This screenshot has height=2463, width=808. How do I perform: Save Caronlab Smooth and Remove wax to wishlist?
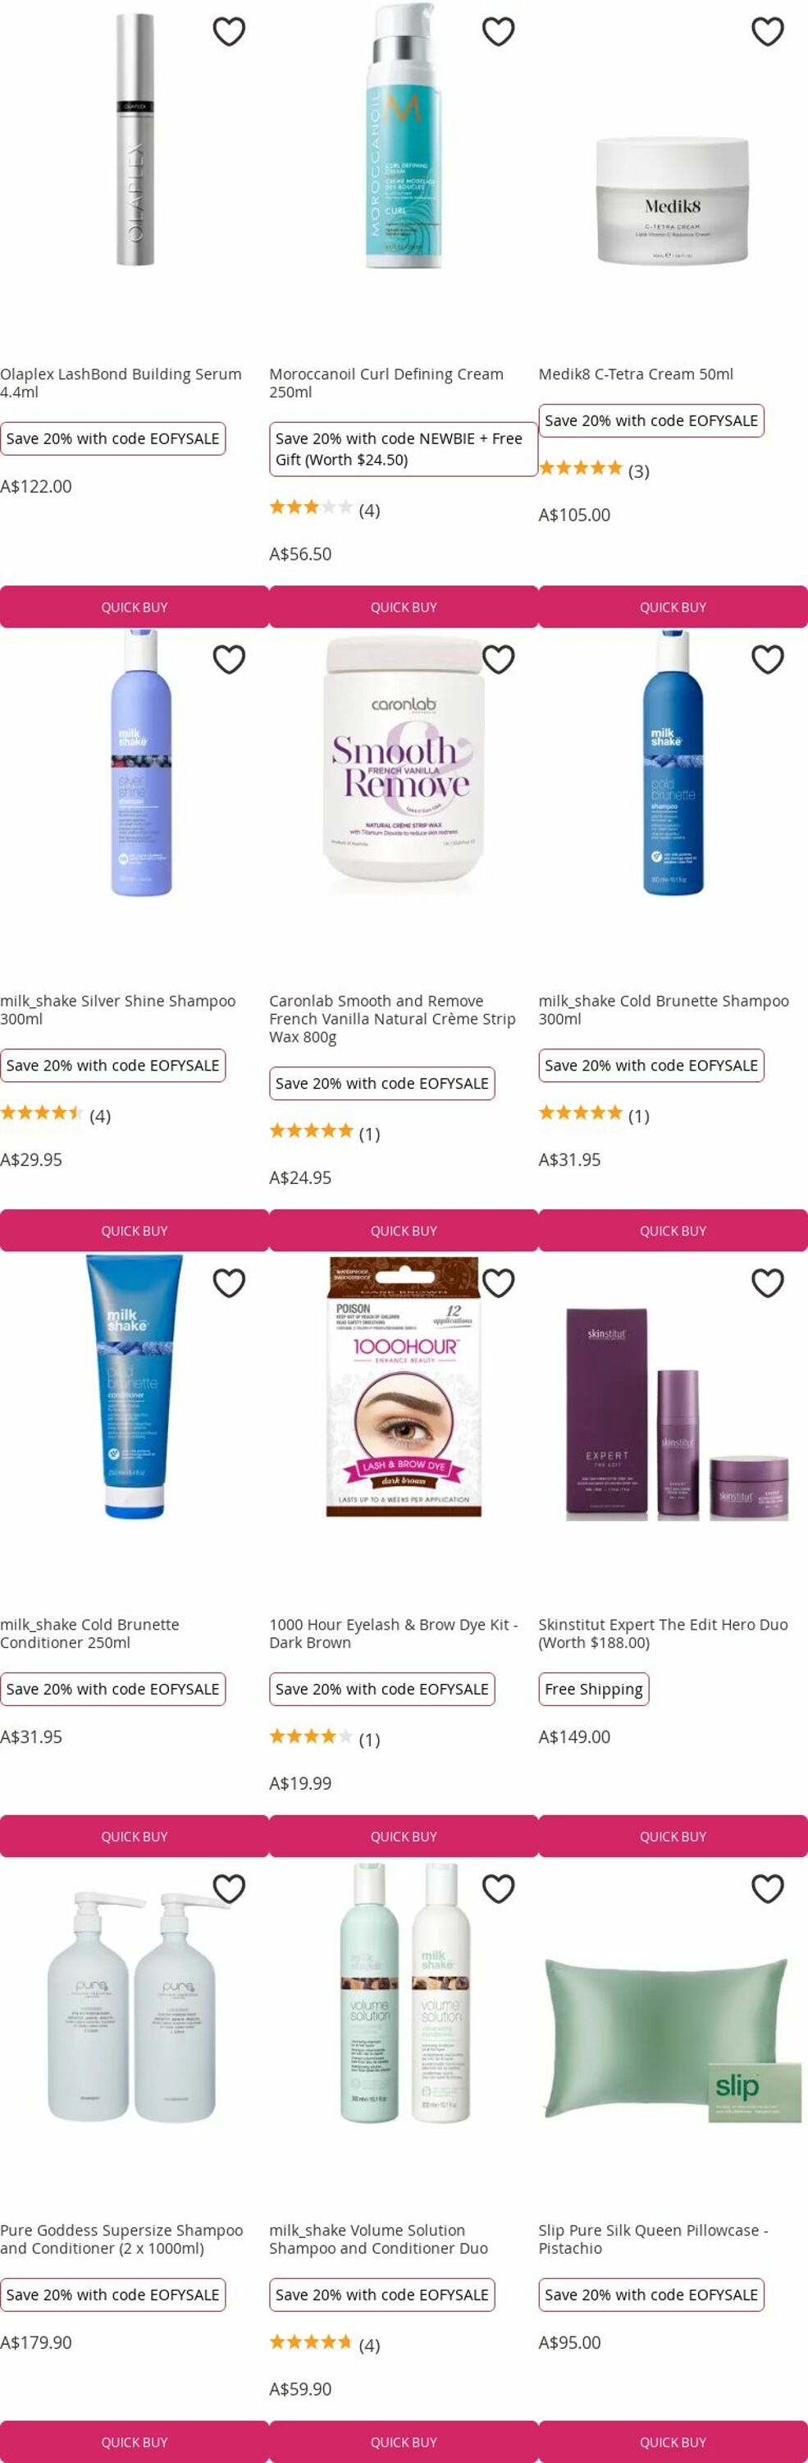tap(499, 658)
